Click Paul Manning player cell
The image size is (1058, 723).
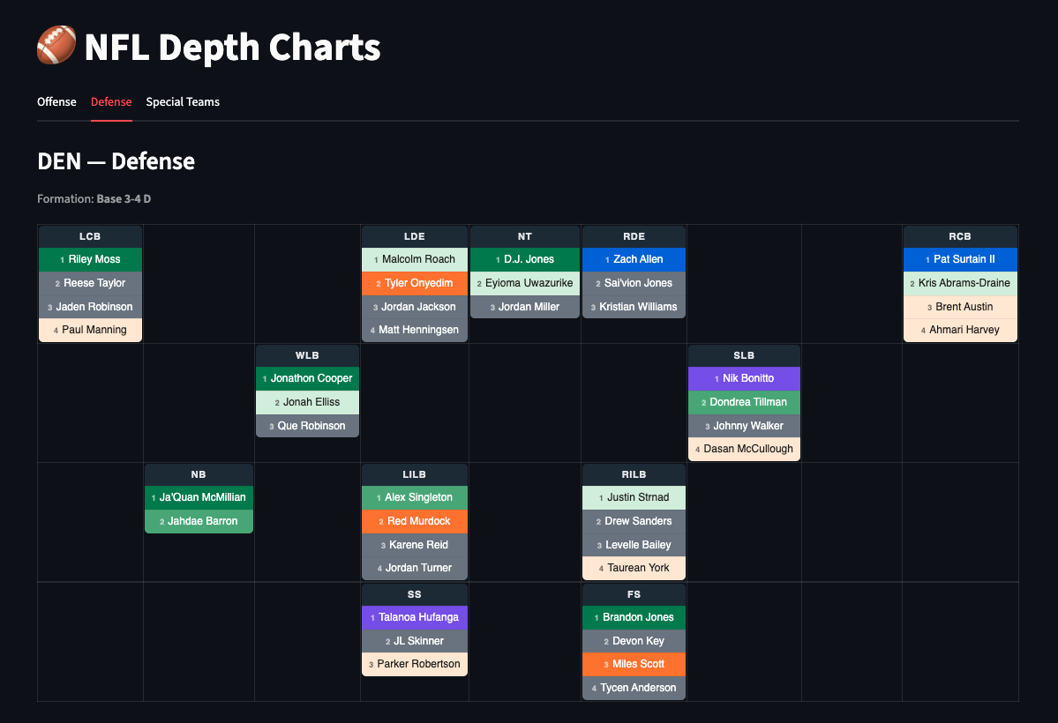pos(90,330)
